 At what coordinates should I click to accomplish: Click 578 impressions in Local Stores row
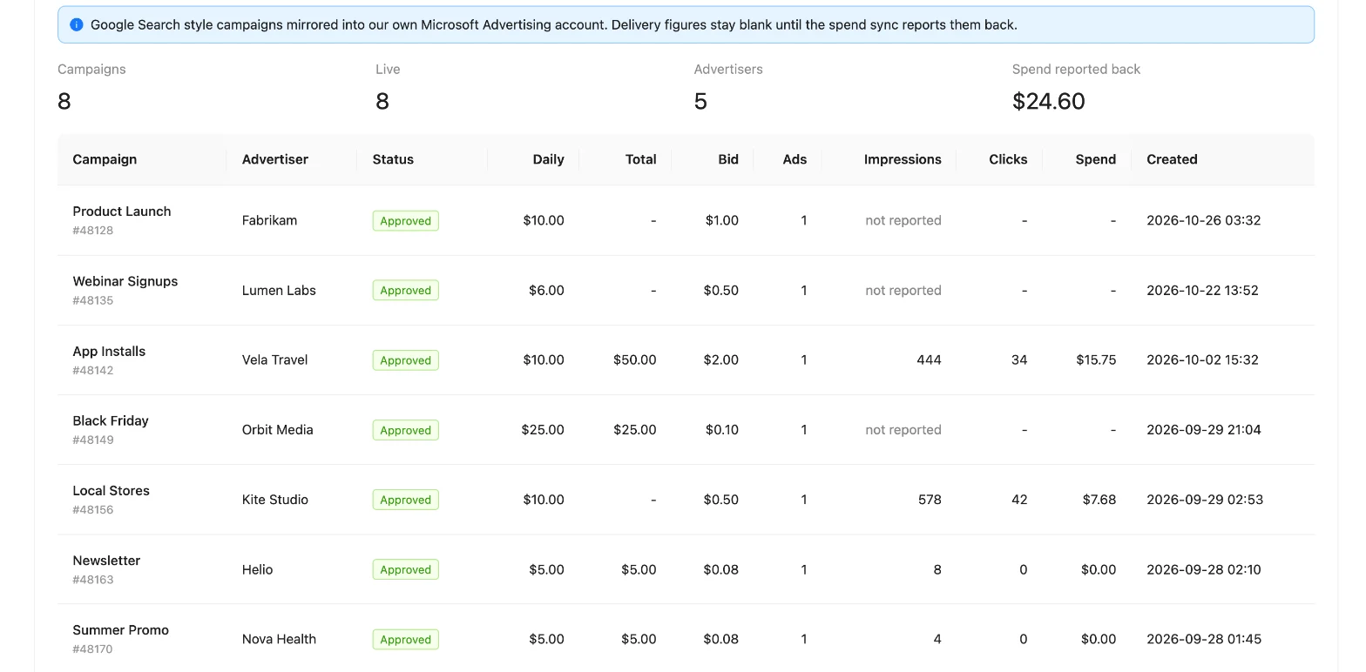[x=930, y=500]
